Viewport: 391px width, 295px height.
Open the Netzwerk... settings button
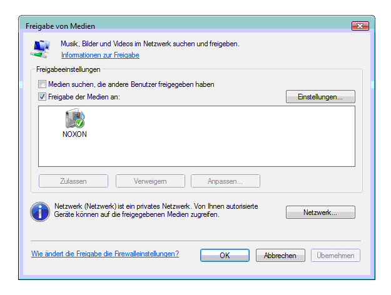320,212
